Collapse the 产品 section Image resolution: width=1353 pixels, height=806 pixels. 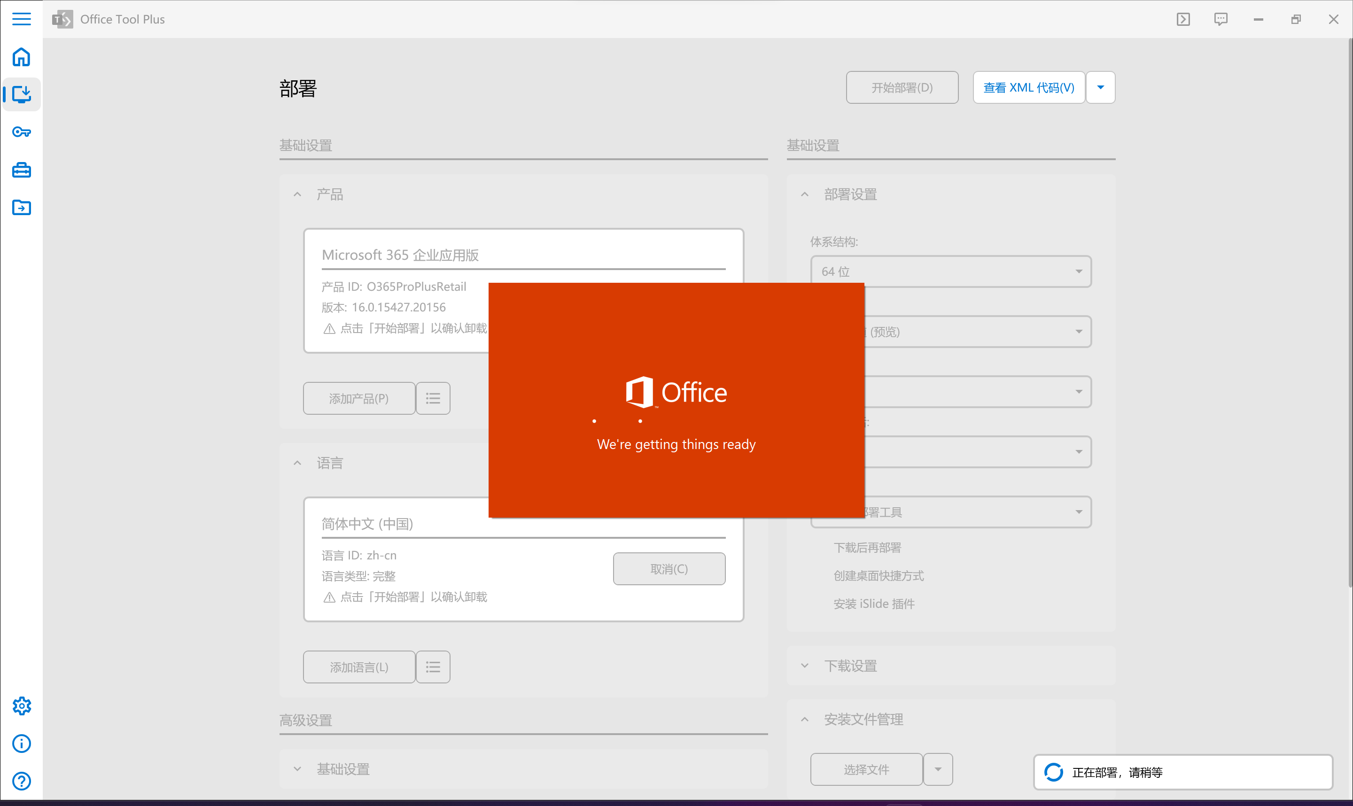click(297, 194)
